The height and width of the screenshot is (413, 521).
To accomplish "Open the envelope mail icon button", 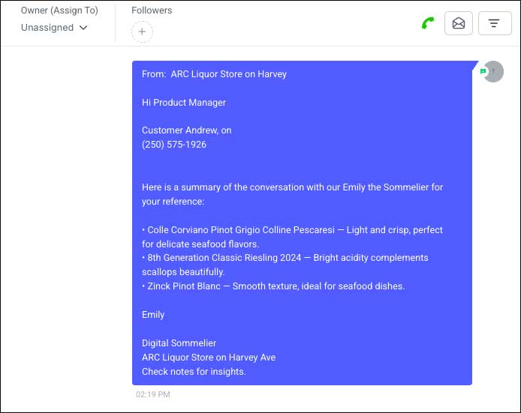I will pos(459,23).
